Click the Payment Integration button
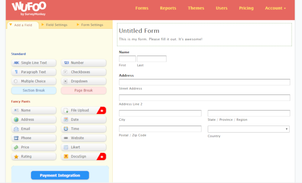The image size is (302, 183). [60, 175]
